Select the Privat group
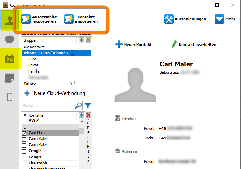The image size is (241, 169). 33,65
